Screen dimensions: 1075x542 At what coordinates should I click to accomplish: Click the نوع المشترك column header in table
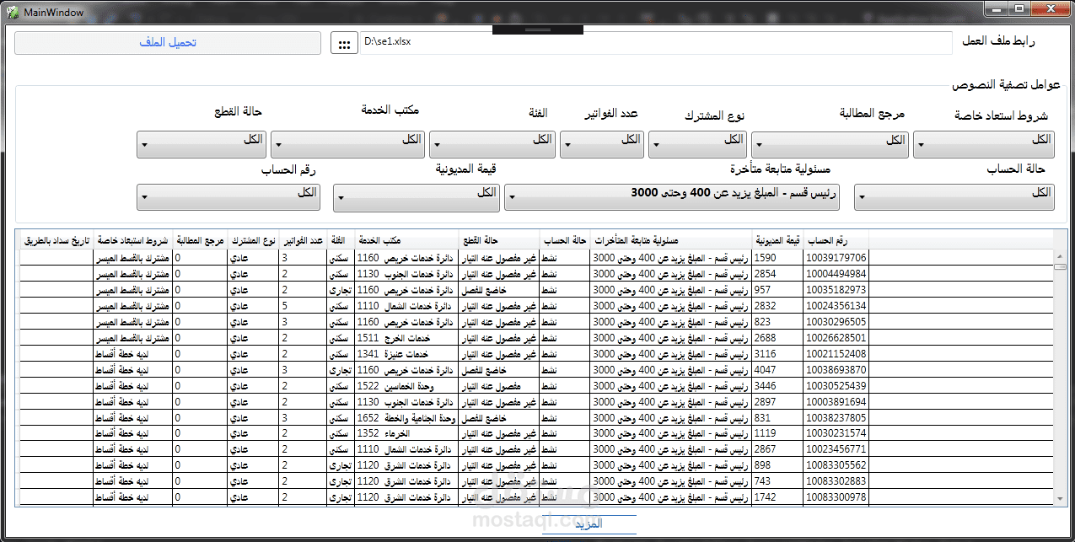(x=253, y=239)
